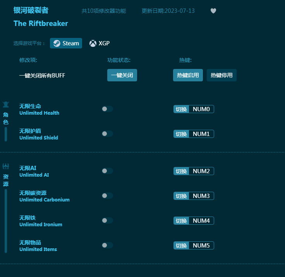Image resolution: width=285 pixels, height=277 pixels.
Task: Click 切换 button beside NUM3
Action: 181,196
